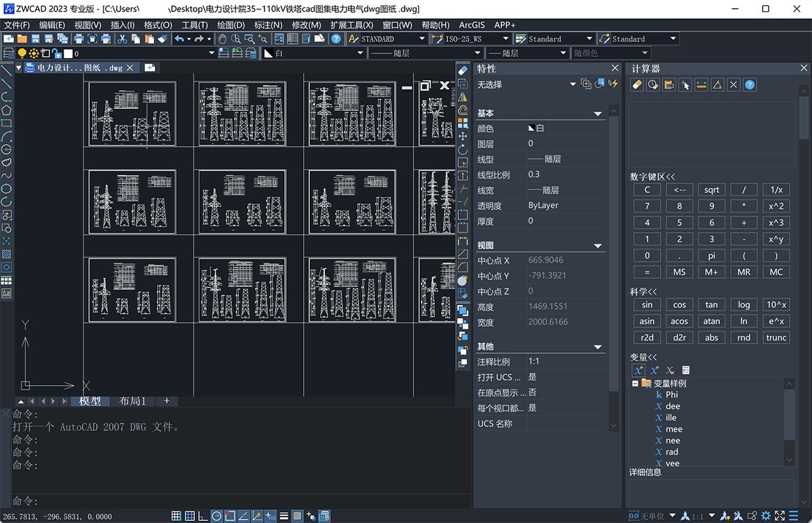
Task: Toggle grid display in the status bar
Action: point(176,516)
